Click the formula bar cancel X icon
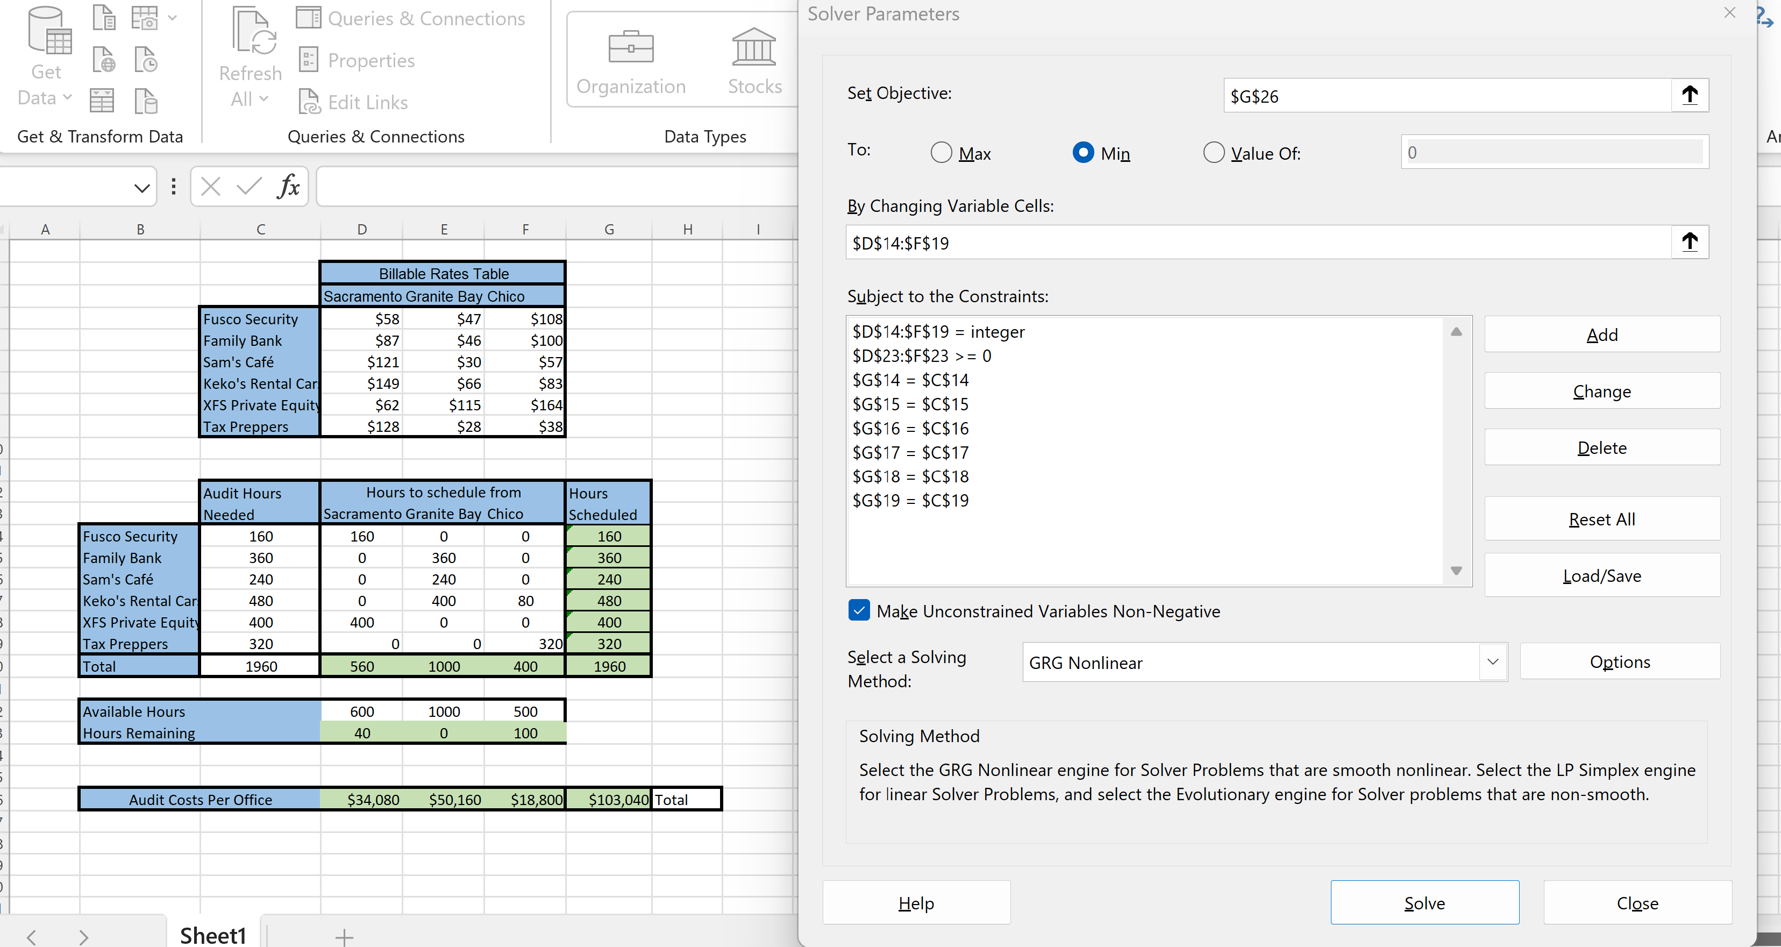The height and width of the screenshot is (947, 1781). click(210, 186)
